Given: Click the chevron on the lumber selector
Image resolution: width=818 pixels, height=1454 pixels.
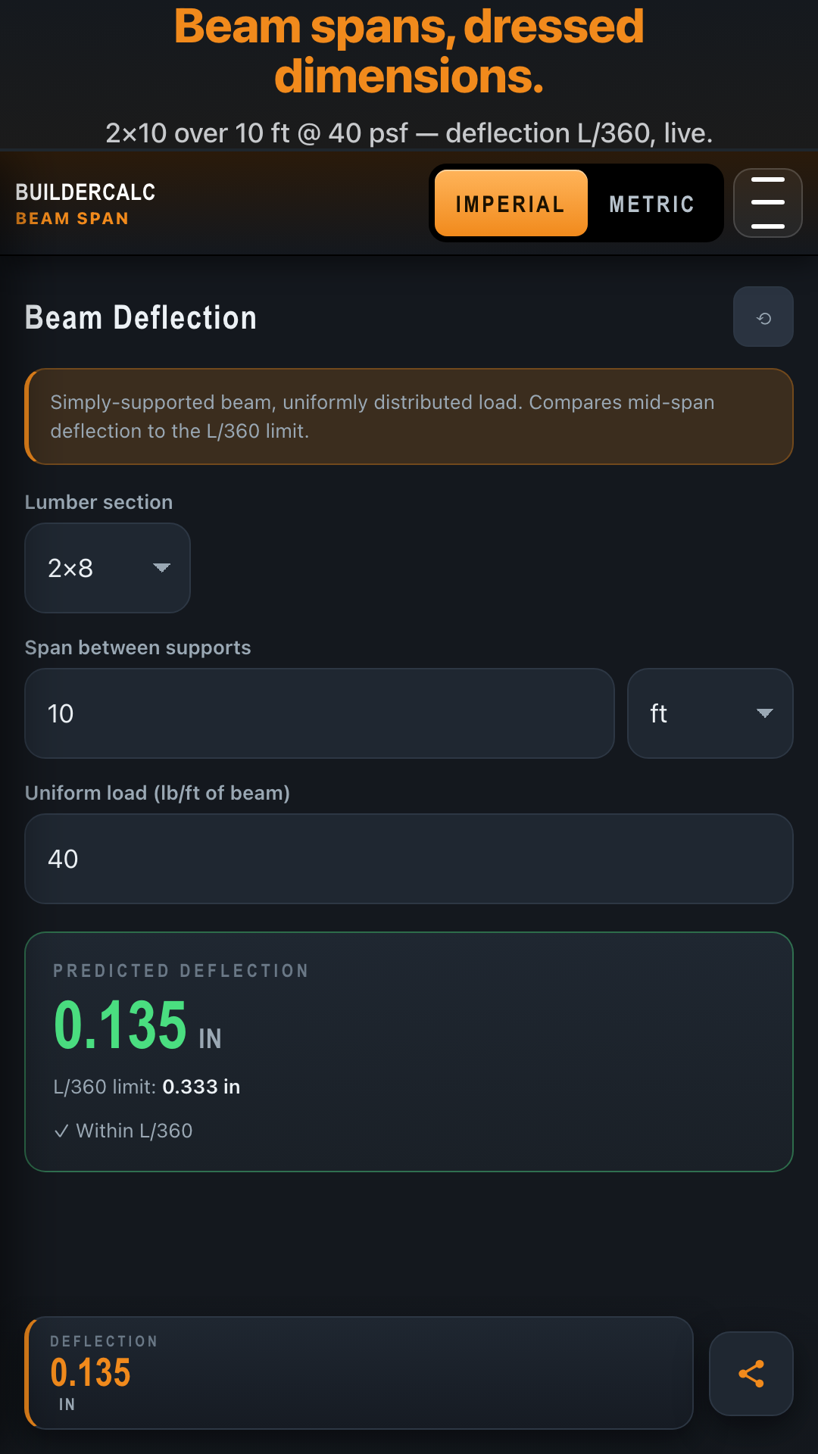Looking at the screenshot, I should click(x=161, y=568).
